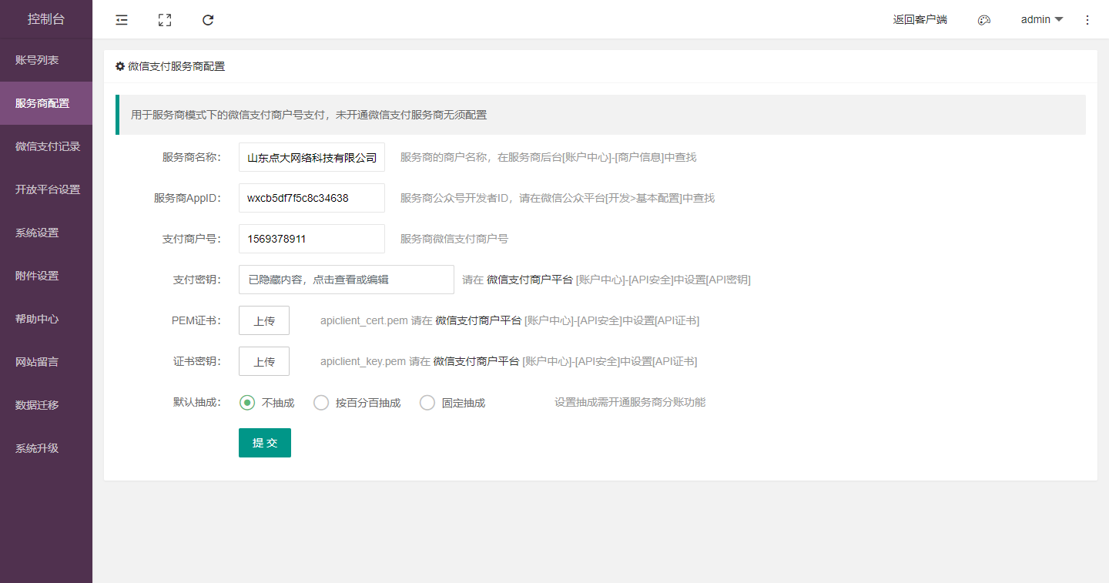Click the 设置抽成需开通服务商分账功能 hint text
The height and width of the screenshot is (583, 1109).
click(x=630, y=402)
